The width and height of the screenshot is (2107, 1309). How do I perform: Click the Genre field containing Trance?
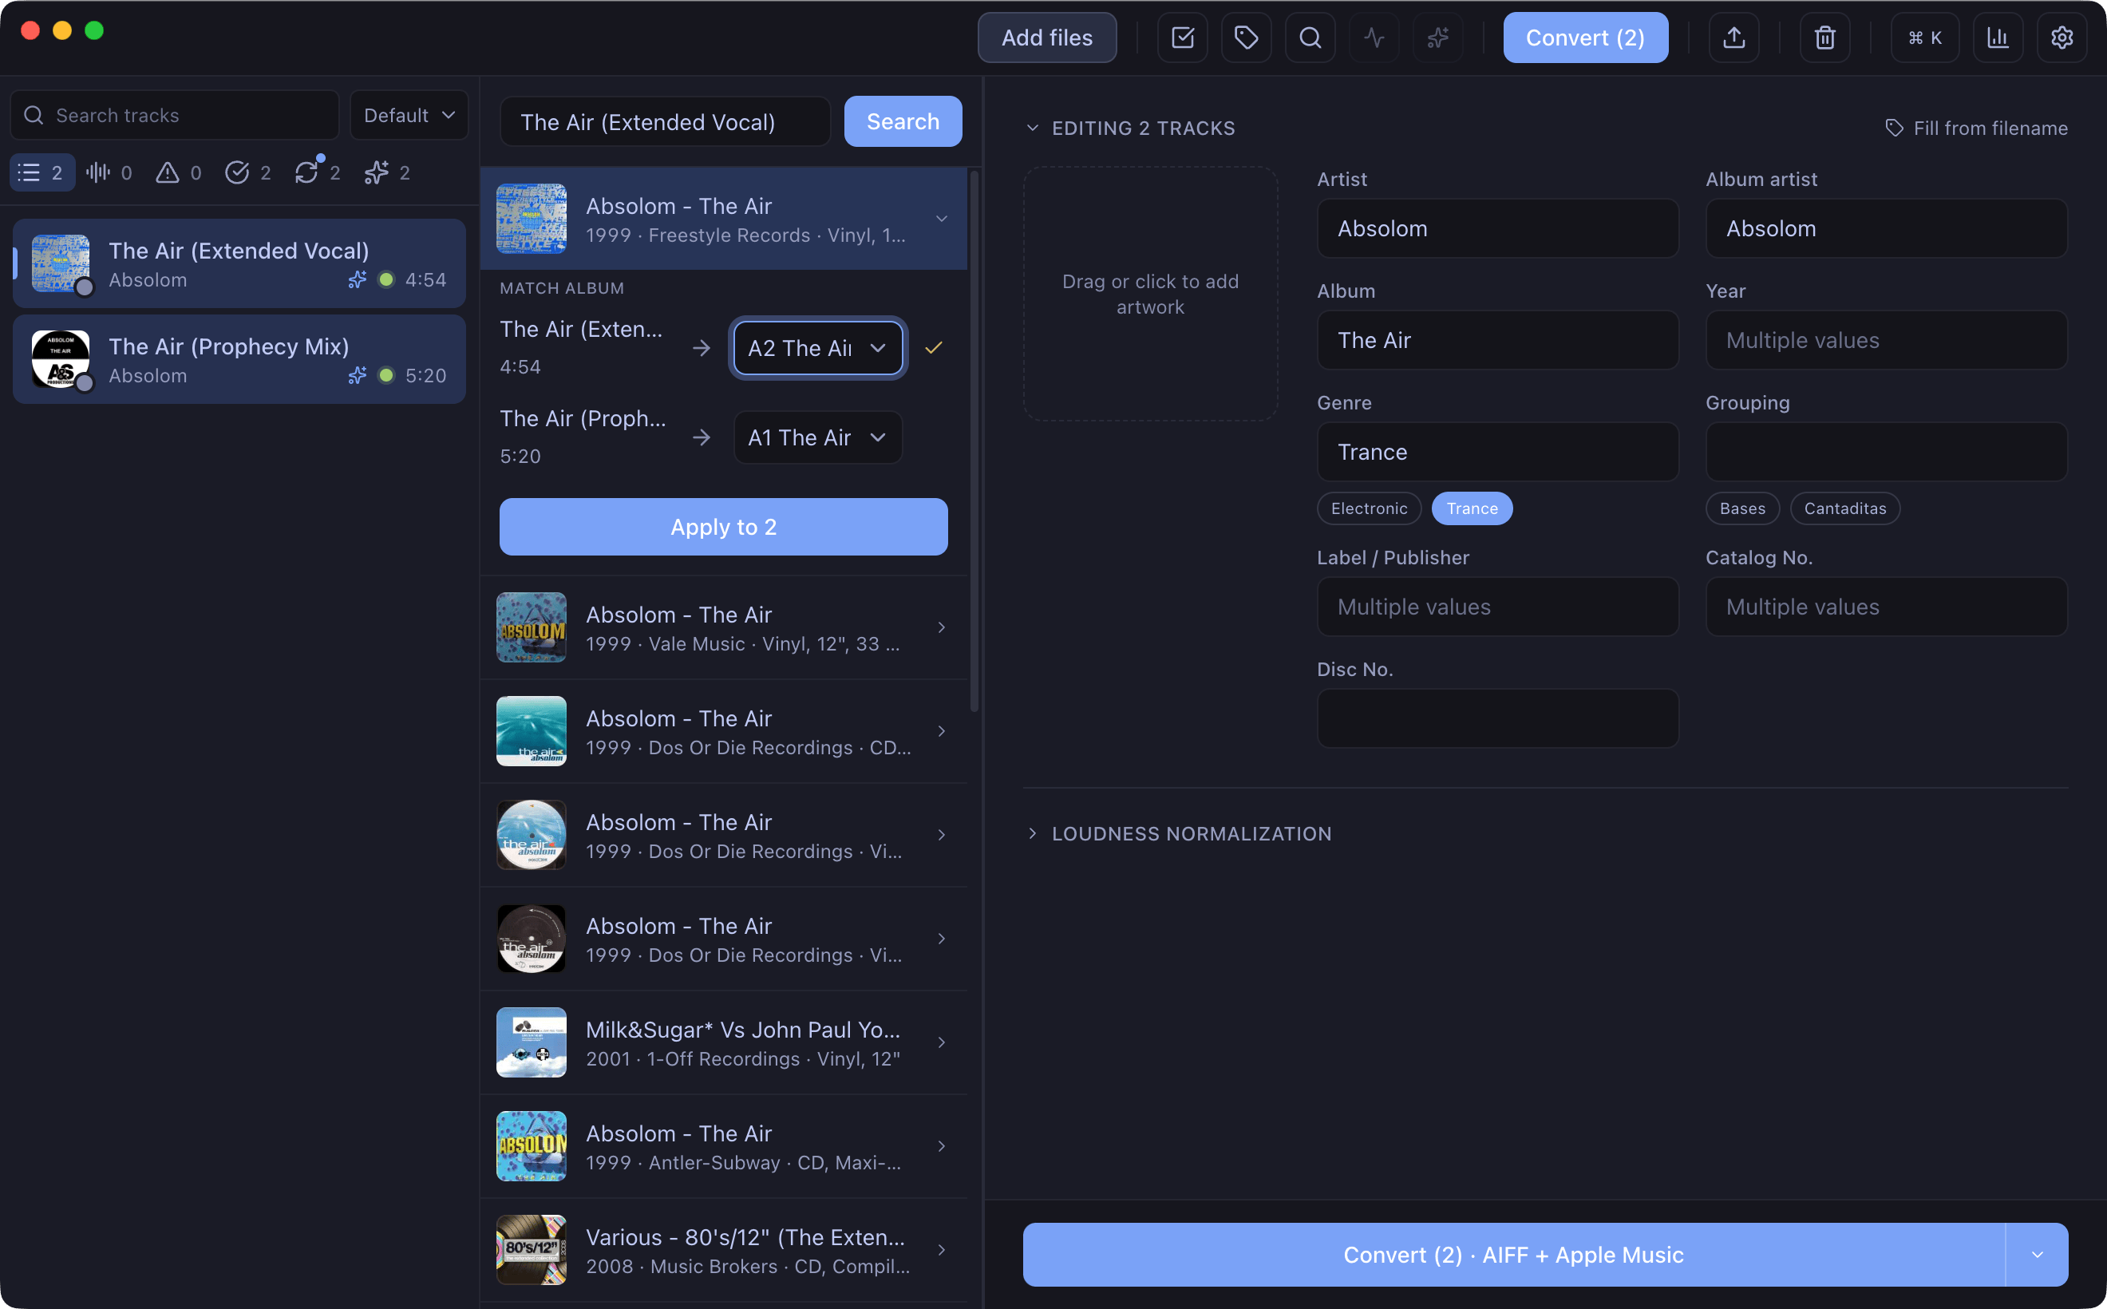coord(1497,452)
